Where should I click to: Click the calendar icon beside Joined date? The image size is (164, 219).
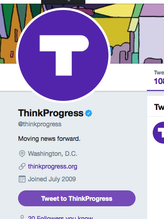(x=22, y=179)
